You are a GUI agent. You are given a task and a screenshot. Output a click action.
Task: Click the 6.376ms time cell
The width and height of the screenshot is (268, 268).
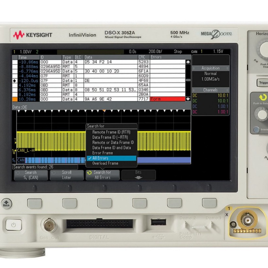(28, 90)
